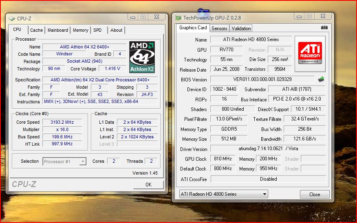Click the ATI Radeon Graphics logo
This screenshot has width=357, height=223.
[310, 53]
